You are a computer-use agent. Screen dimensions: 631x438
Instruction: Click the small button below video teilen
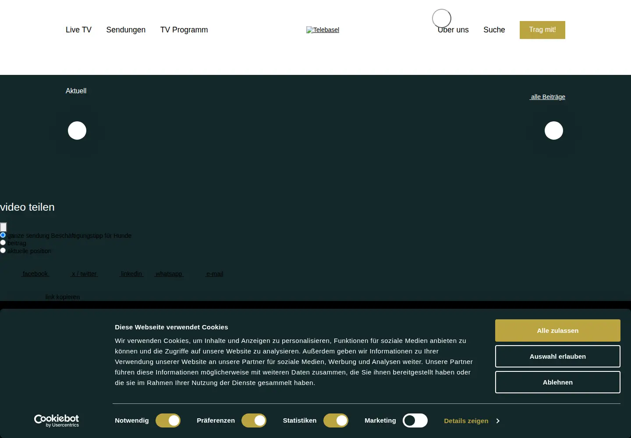click(x=4, y=227)
